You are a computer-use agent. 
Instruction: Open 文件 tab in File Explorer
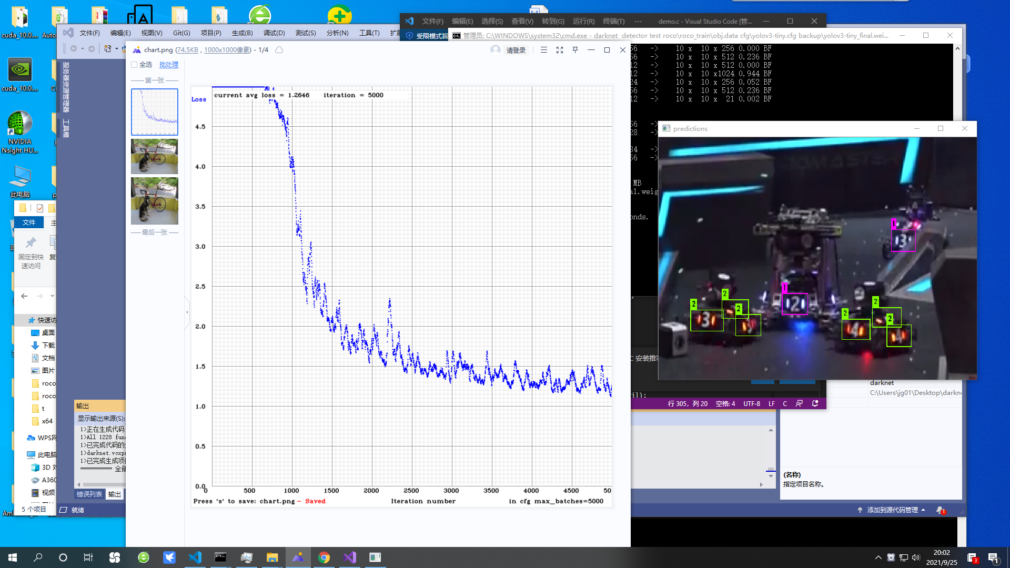pyautogui.click(x=29, y=222)
